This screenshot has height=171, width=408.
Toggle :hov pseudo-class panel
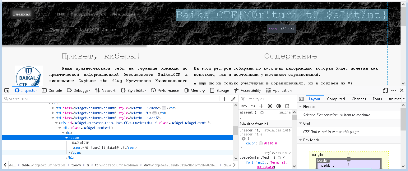coord(243,106)
